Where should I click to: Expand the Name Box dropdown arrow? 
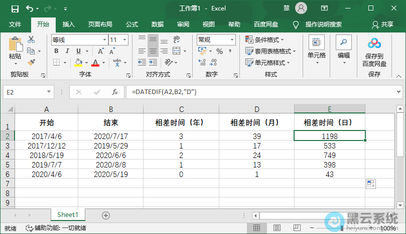tap(49, 92)
